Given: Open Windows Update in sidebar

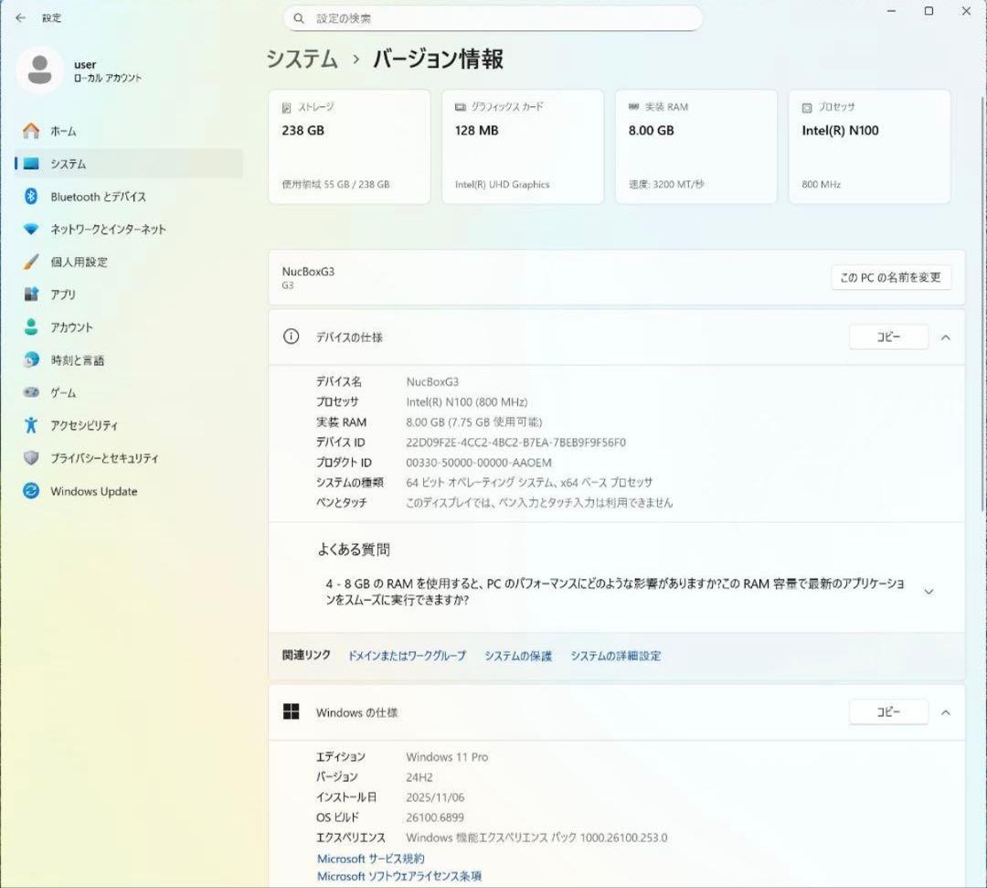Looking at the screenshot, I should pos(129,490).
